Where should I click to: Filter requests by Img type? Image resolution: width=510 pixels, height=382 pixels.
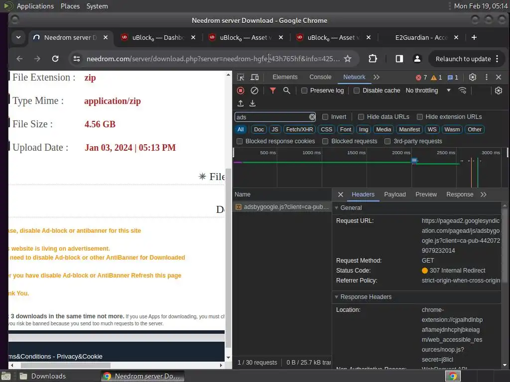(x=363, y=130)
